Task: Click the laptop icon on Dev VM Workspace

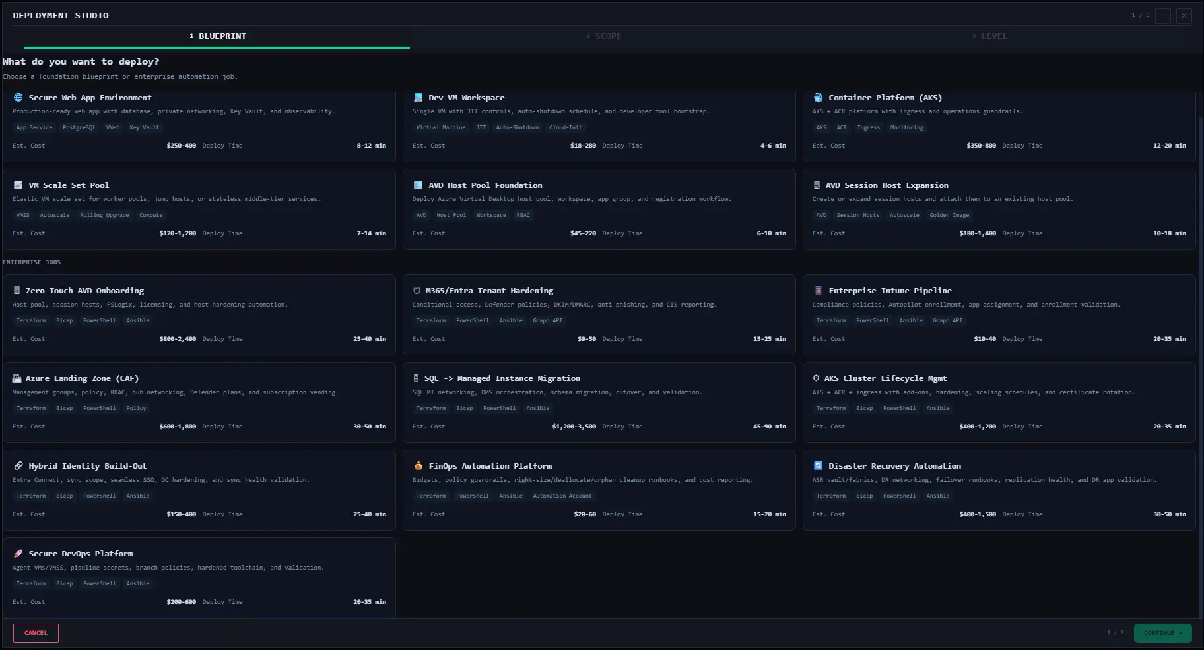Action: [x=418, y=98]
